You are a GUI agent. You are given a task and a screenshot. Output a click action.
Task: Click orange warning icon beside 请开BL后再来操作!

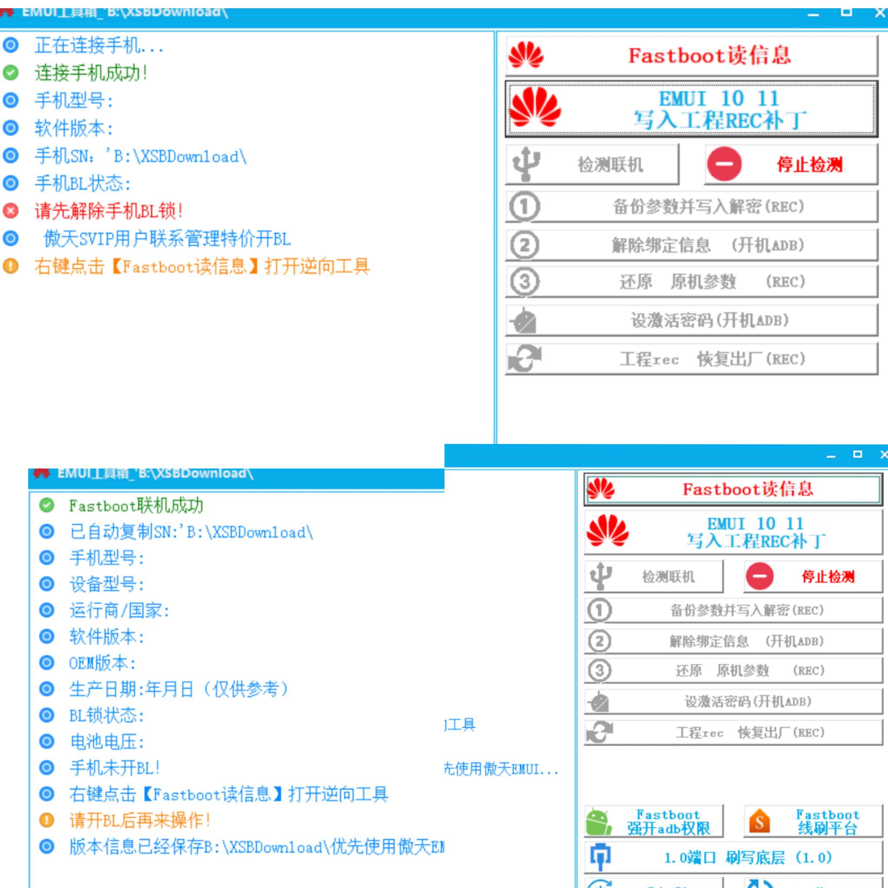click(46, 820)
